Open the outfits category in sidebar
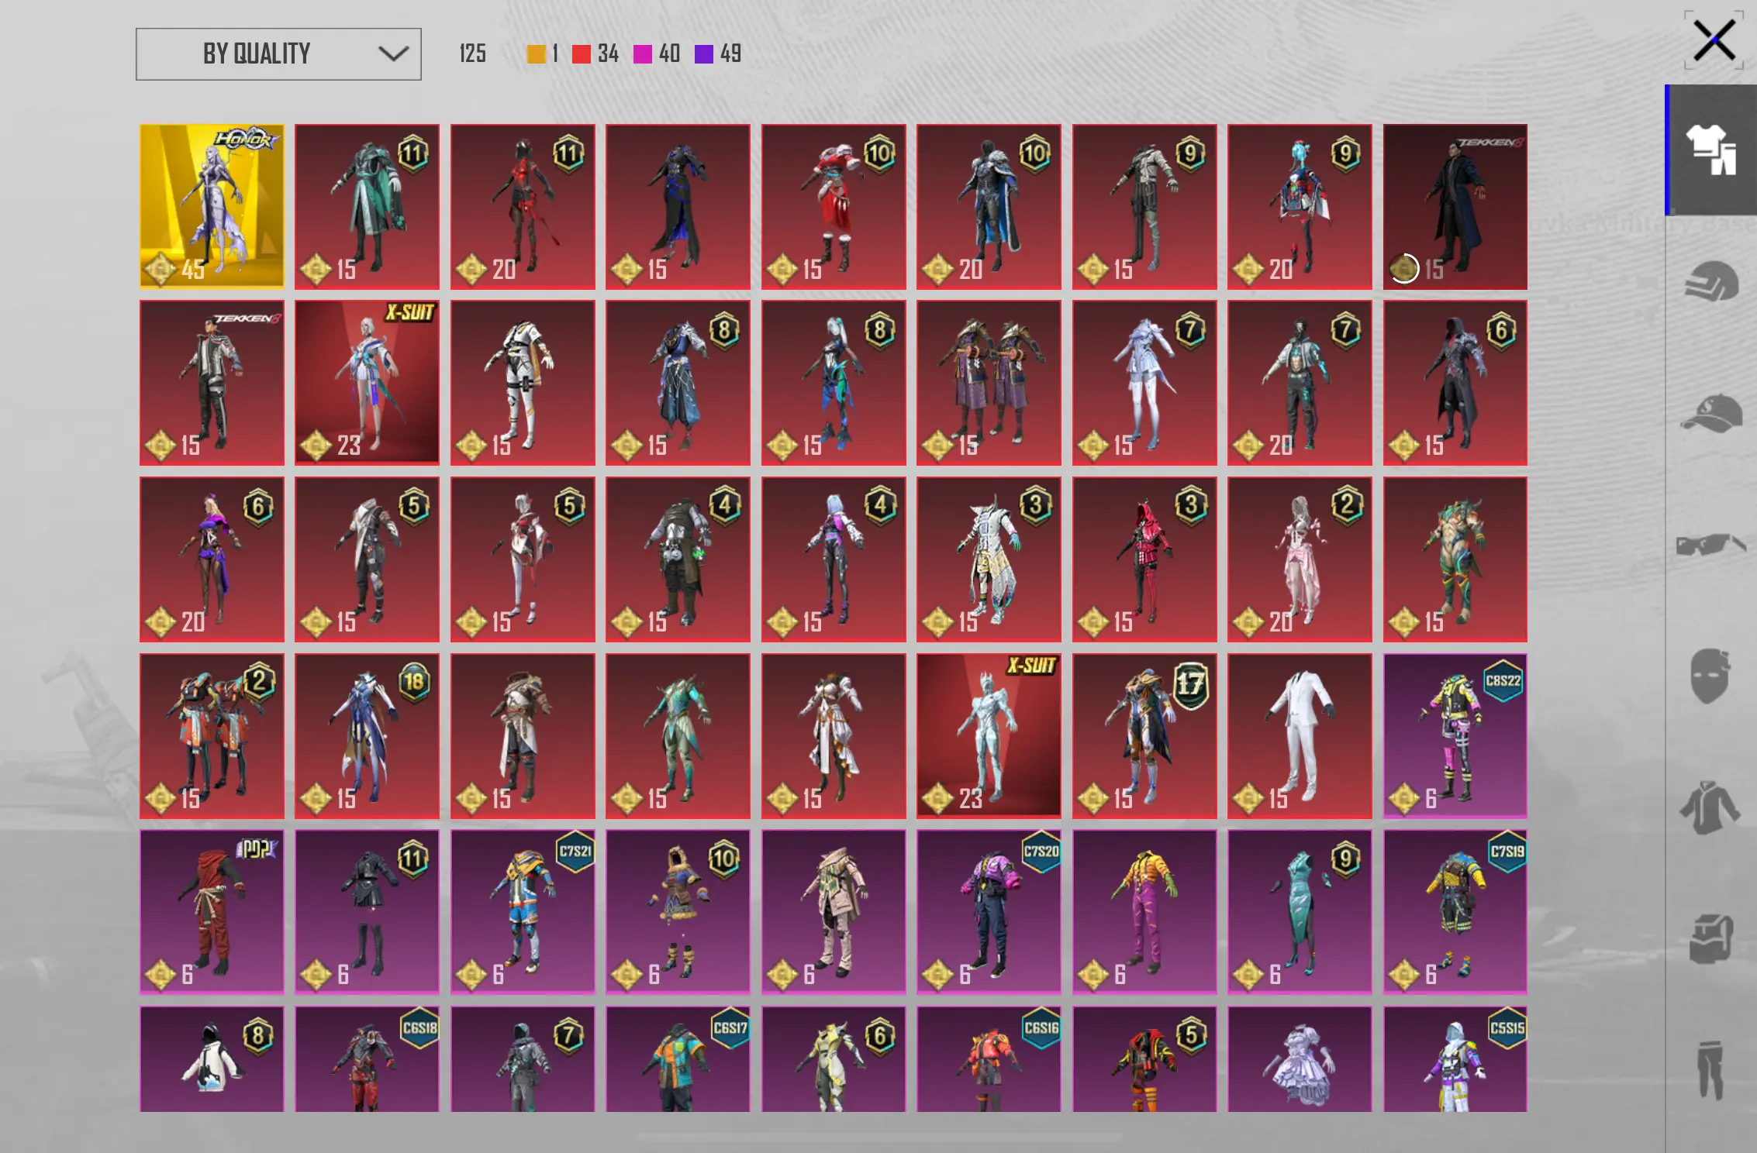 coord(1711,150)
